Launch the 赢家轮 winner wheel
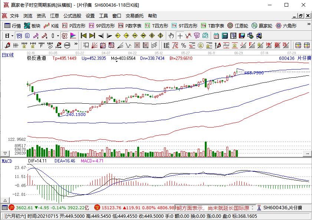Viewport: 312px width, 220px height. click(262, 26)
